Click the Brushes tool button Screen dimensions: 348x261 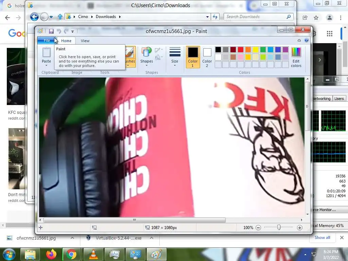[130, 57]
